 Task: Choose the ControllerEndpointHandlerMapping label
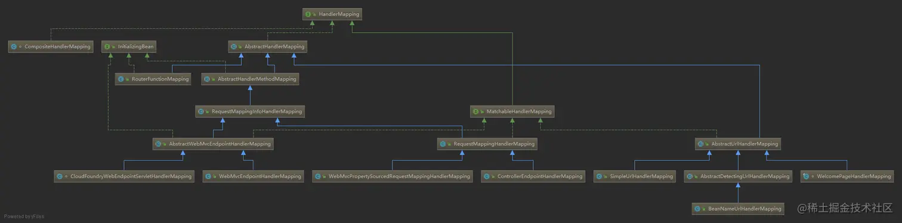(540, 176)
